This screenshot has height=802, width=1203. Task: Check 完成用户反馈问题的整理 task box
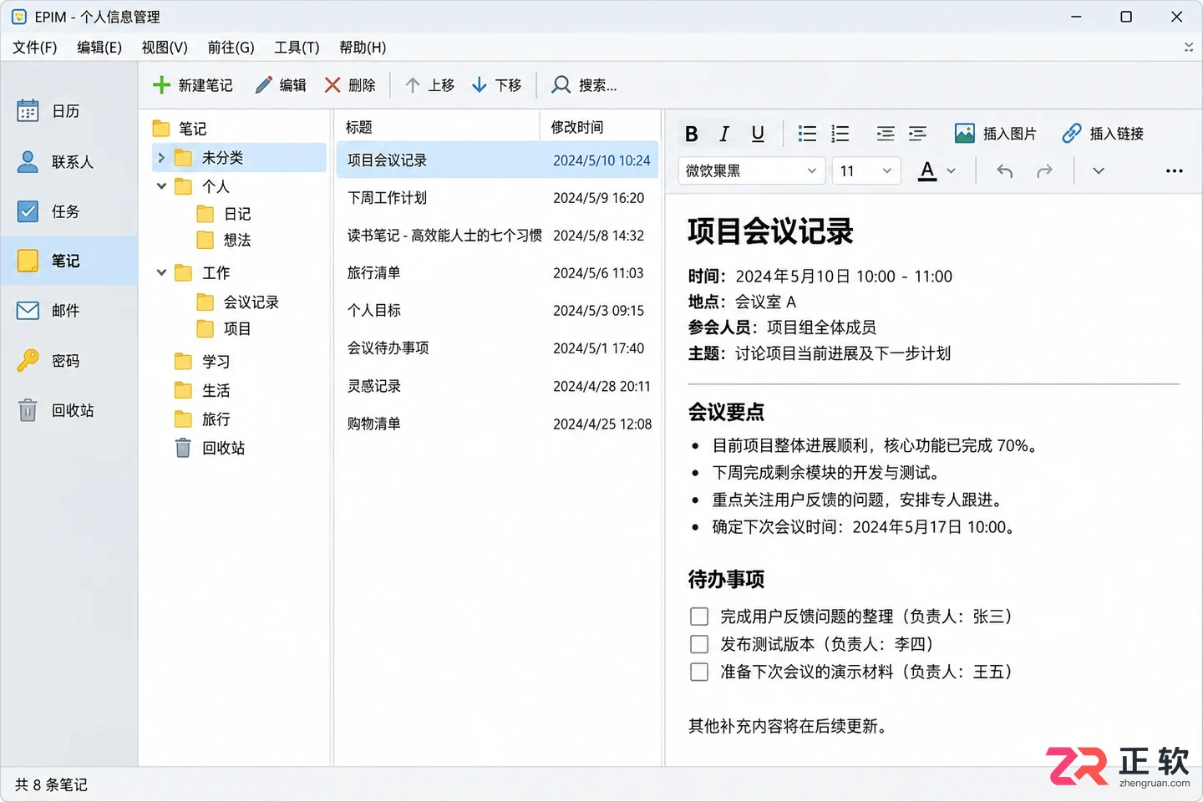pyautogui.click(x=699, y=617)
